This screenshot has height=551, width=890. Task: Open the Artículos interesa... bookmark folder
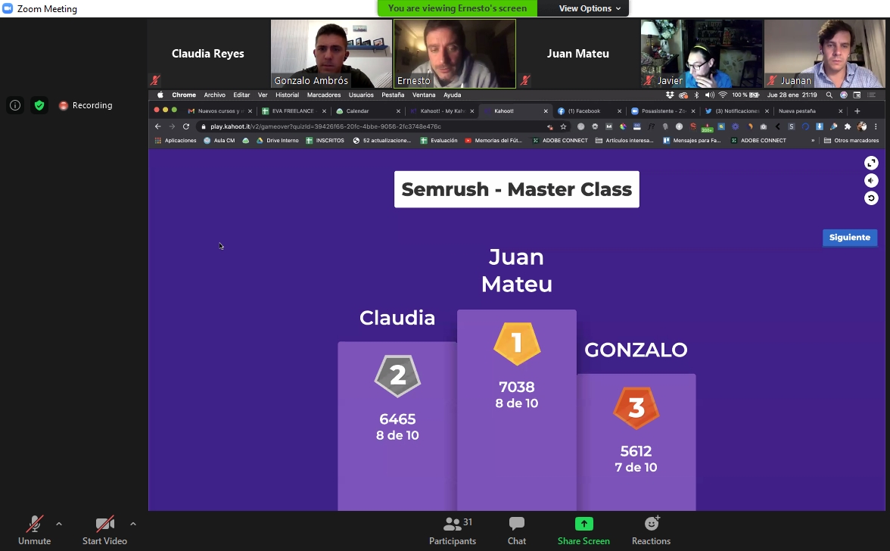[624, 140]
